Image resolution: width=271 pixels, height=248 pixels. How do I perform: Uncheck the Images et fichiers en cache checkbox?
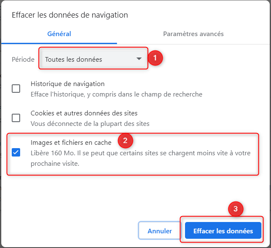[16, 152]
